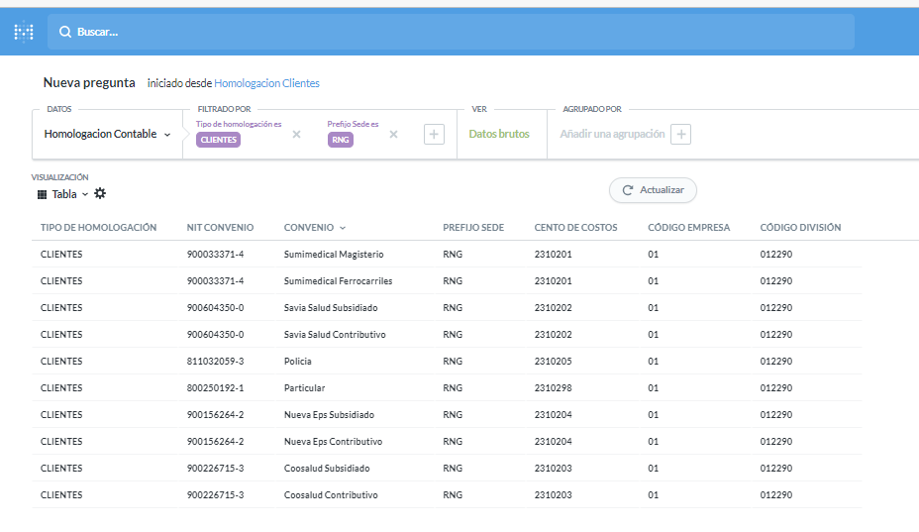Screen dimensions: 919x532
Task: Click the NIT CONVENIO column header
Action: click(220, 228)
